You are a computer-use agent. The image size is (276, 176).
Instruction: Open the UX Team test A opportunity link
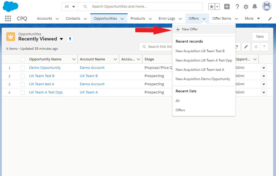[x=41, y=84]
